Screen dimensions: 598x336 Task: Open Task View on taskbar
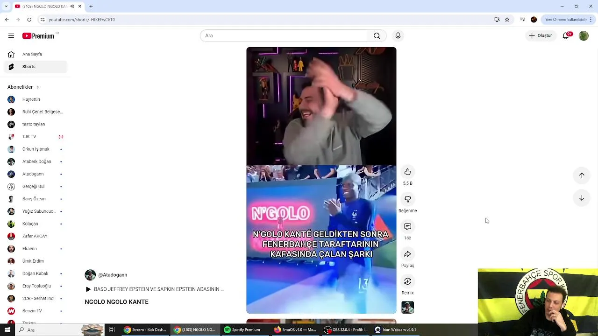112,330
